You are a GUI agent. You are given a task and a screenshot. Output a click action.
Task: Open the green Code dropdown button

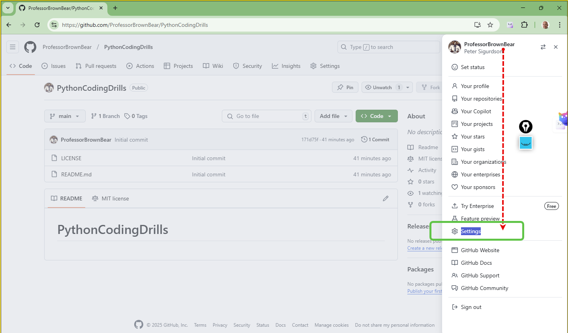tap(377, 116)
